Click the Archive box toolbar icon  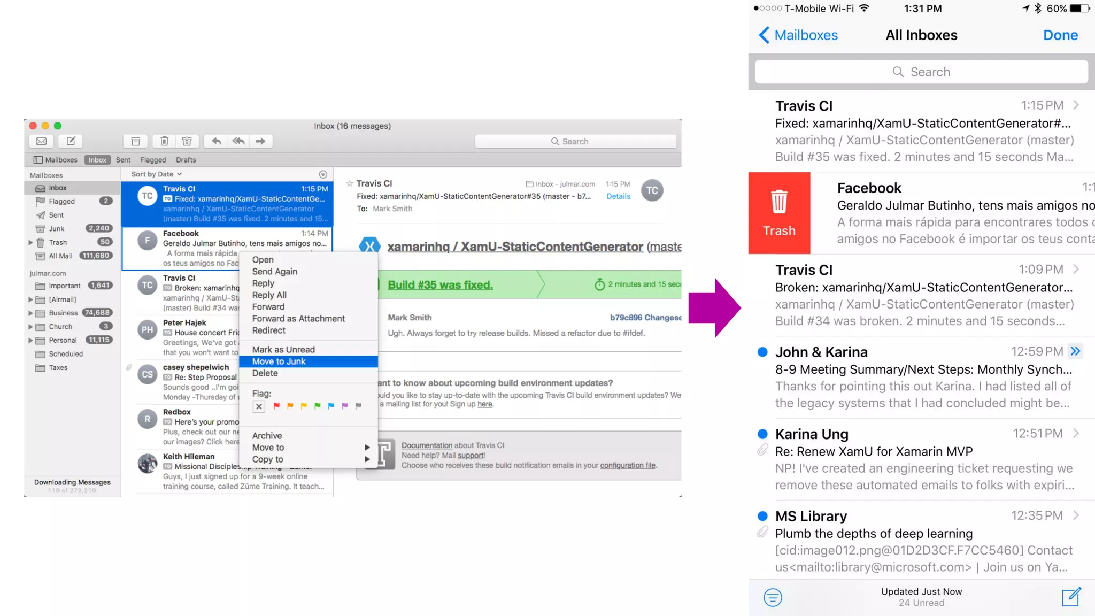[136, 141]
